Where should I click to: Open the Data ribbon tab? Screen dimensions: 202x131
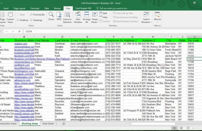pyautogui.click(x=47, y=8)
